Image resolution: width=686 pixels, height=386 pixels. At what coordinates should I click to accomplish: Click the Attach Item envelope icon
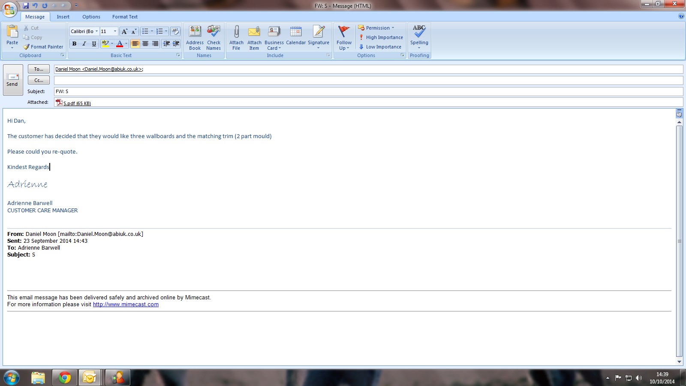tap(254, 32)
